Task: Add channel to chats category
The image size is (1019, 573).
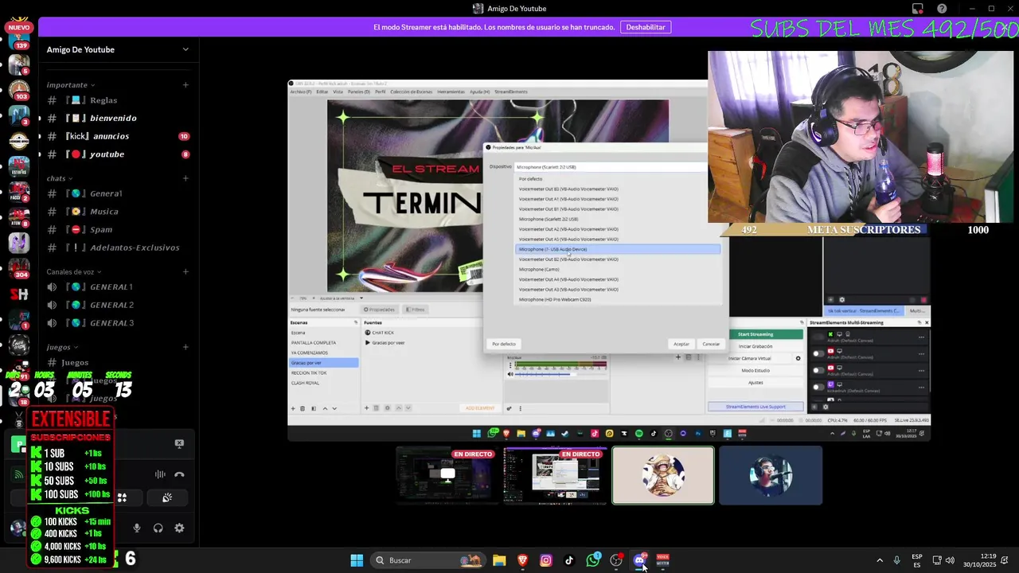Action: point(185,178)
